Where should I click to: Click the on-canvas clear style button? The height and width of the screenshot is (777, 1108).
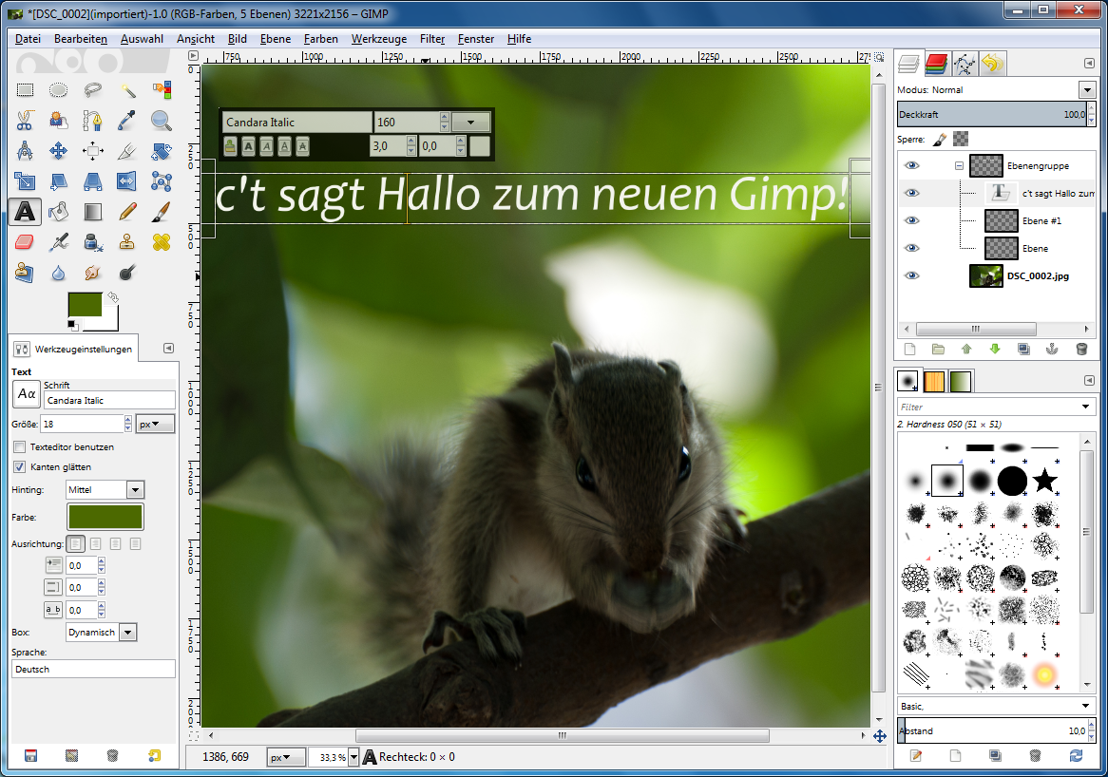[x=230, y=146]
